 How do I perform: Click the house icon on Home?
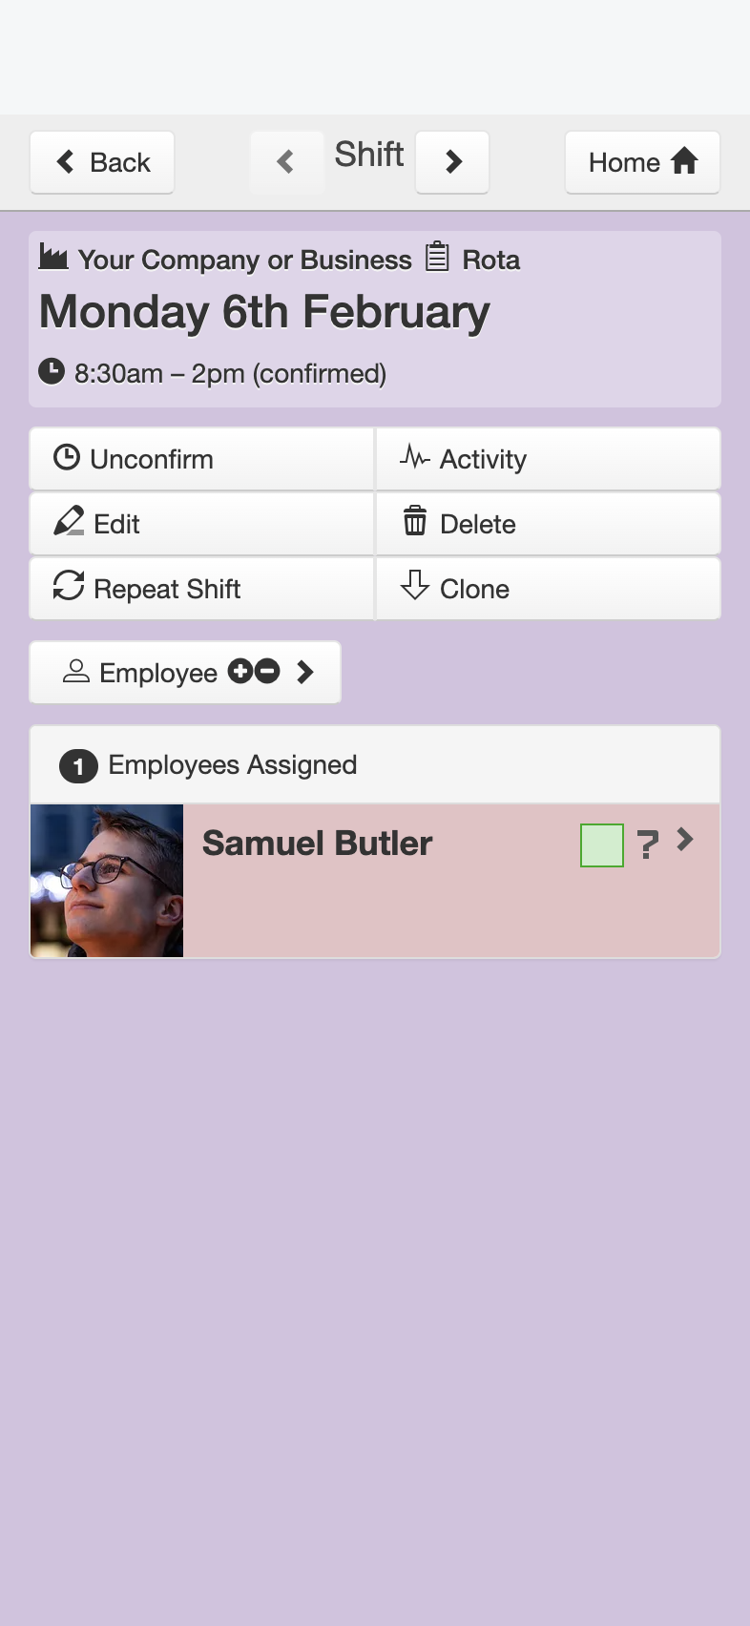tap(684, 161)
